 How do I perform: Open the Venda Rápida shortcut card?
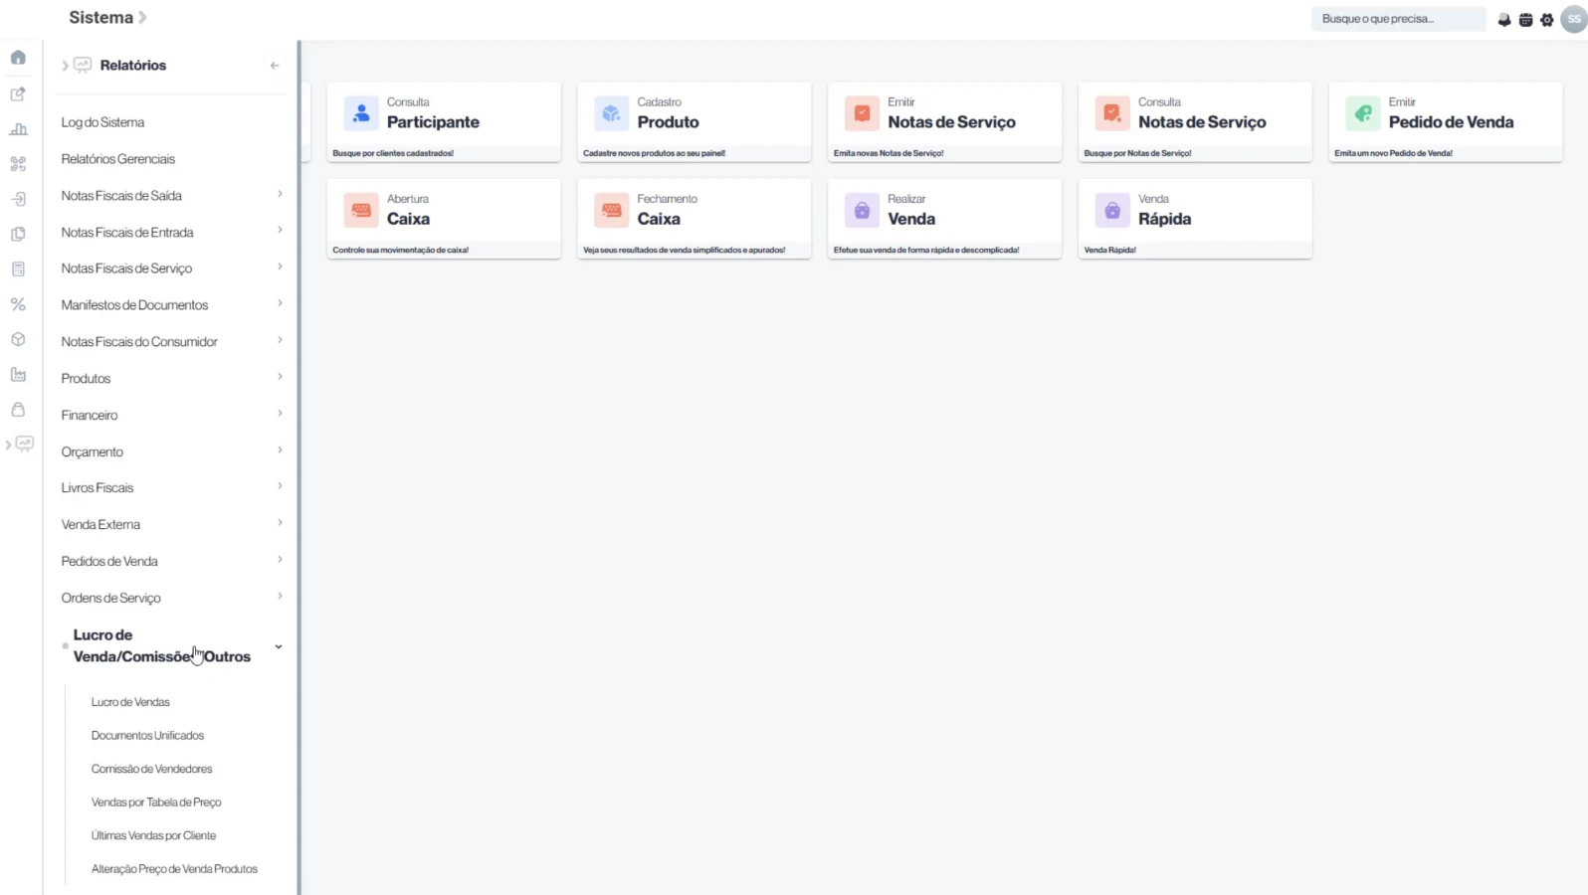tap(1194, 219)
